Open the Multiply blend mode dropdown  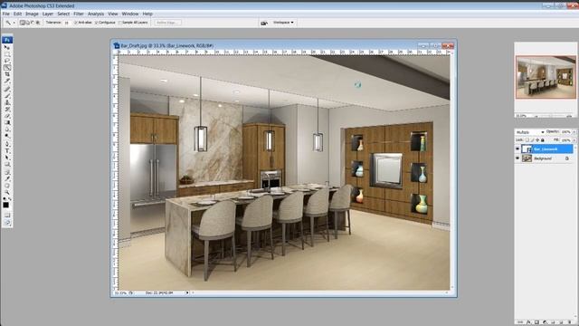tap(530, 132)
